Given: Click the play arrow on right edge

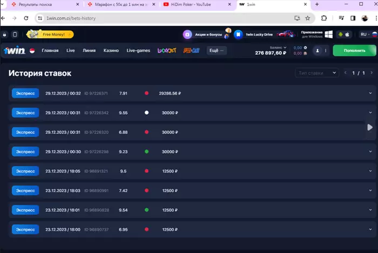Looking at the screenshot, I should tap(370, 127).
